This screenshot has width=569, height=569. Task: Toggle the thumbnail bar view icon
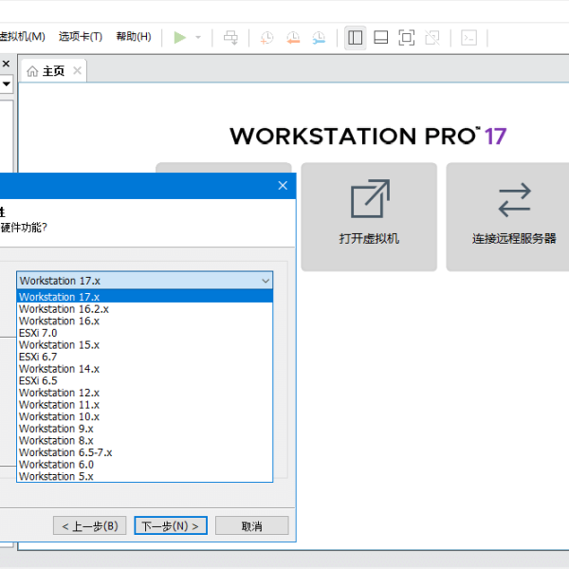click(x=380, y=37)
